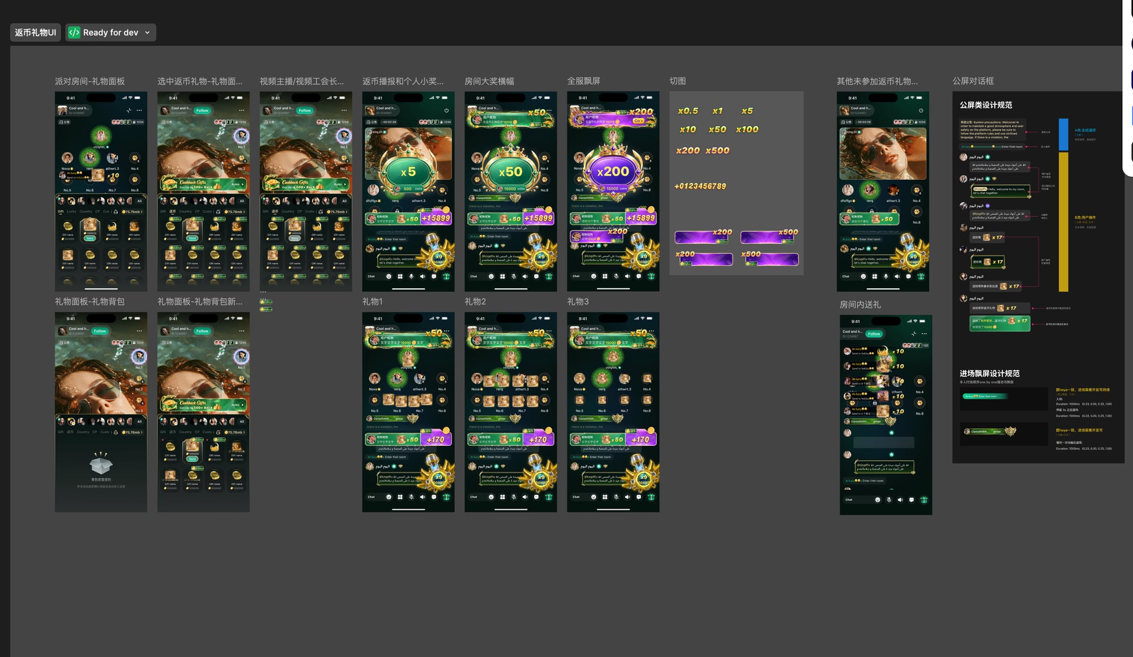Select the 返币礼物UI section title

click(35, 32)
